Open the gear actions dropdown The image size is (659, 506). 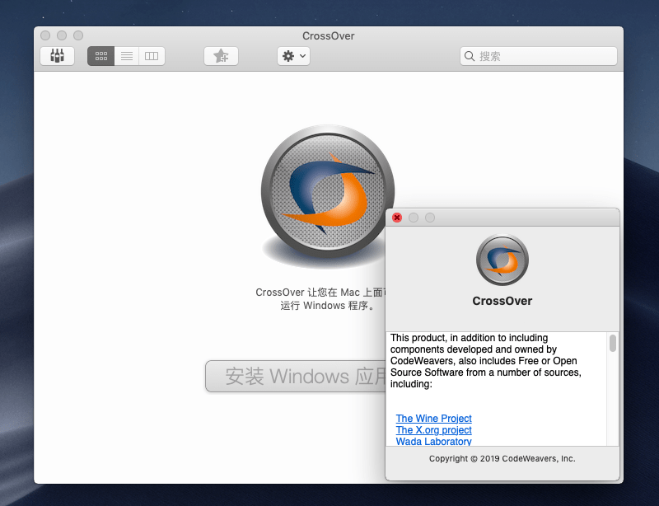294,56
